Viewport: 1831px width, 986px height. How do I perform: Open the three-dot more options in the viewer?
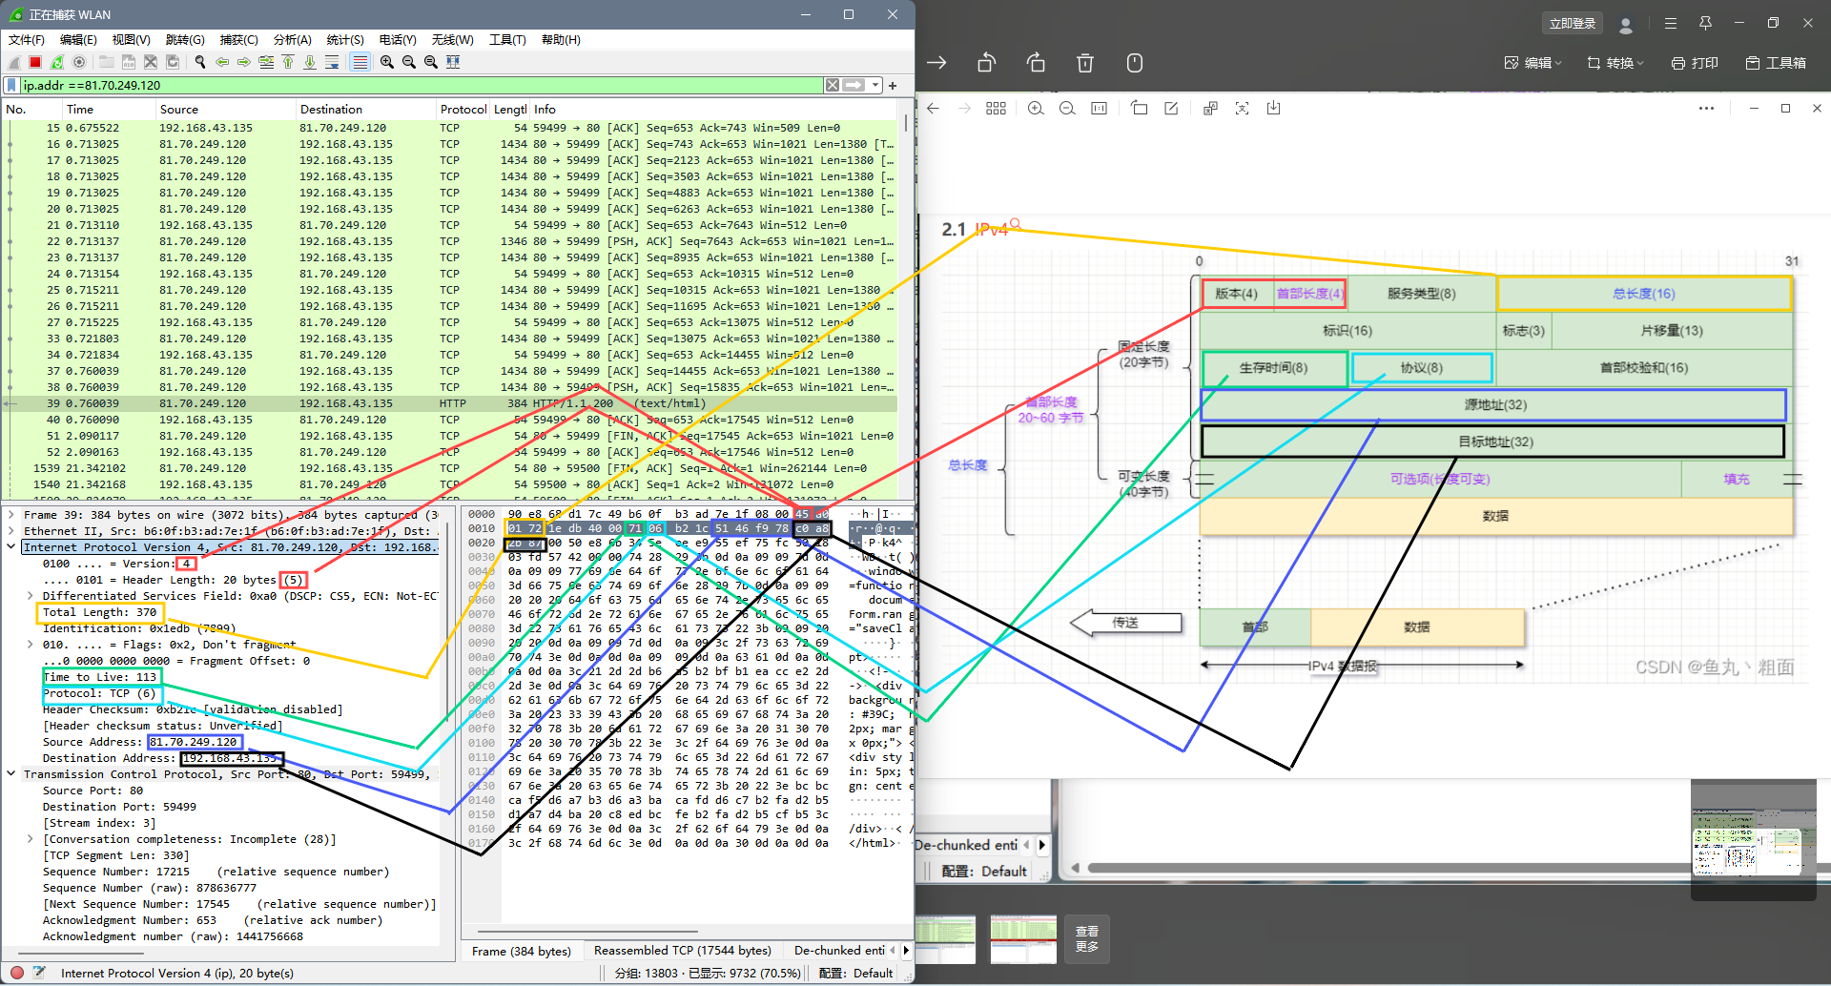tap(1706, 109)
